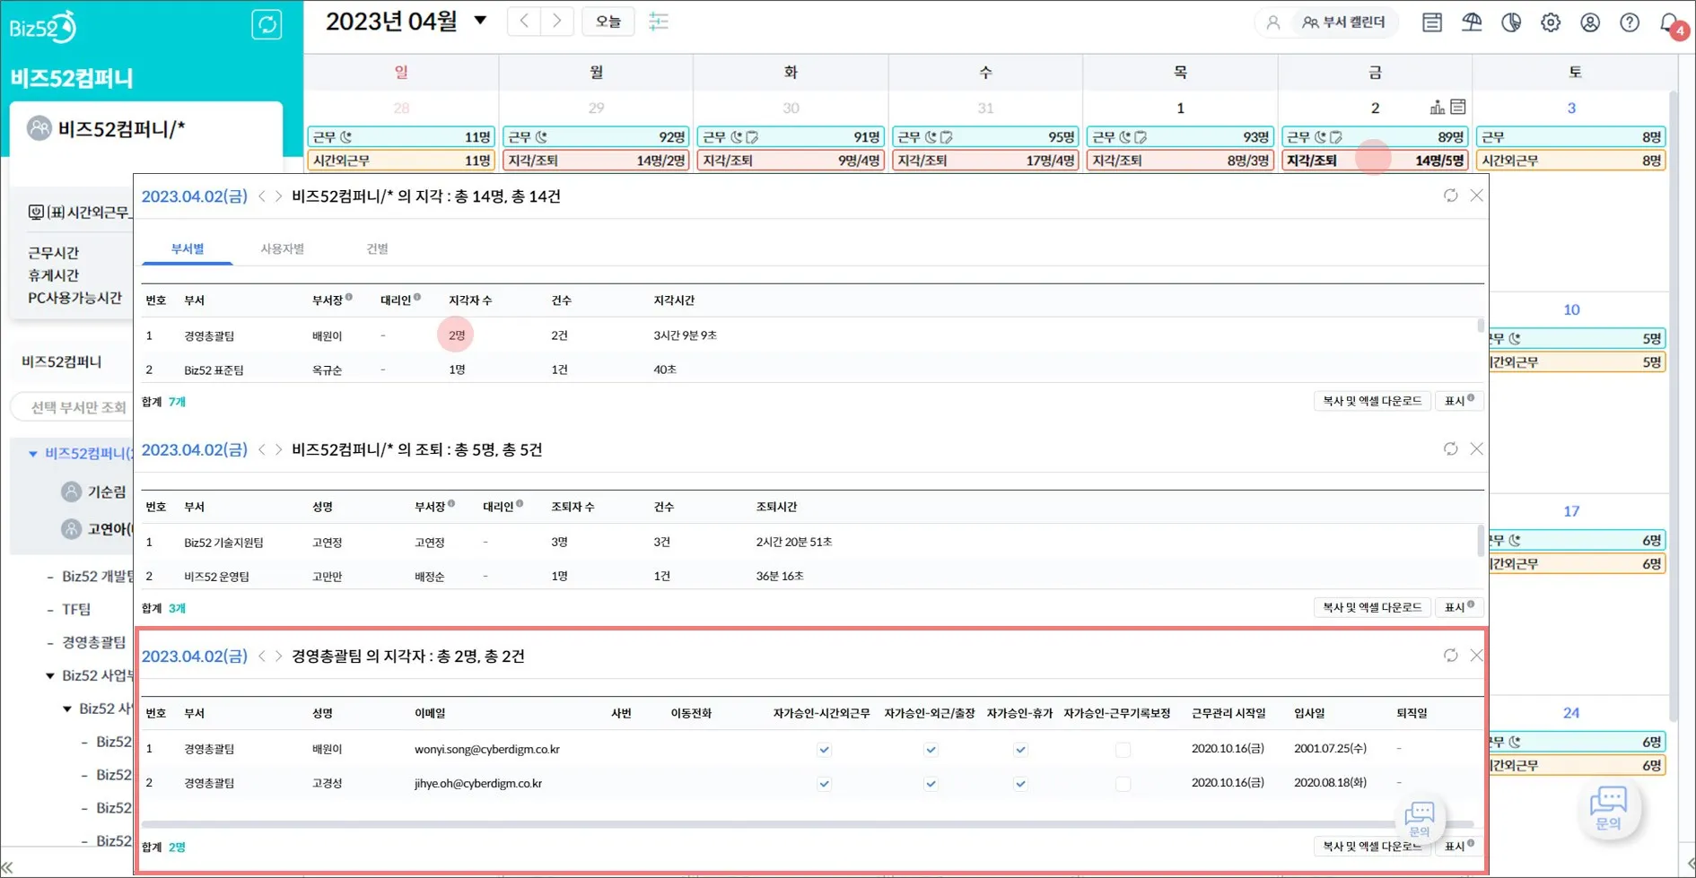Go to the next month
Image resolution: width=1696 pixels, height=878 pixels.
[557, 22]
